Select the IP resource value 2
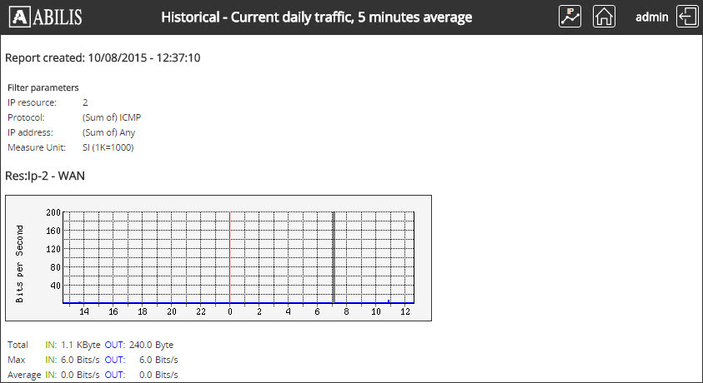703x383 pixels. click(x=85, y=102)
